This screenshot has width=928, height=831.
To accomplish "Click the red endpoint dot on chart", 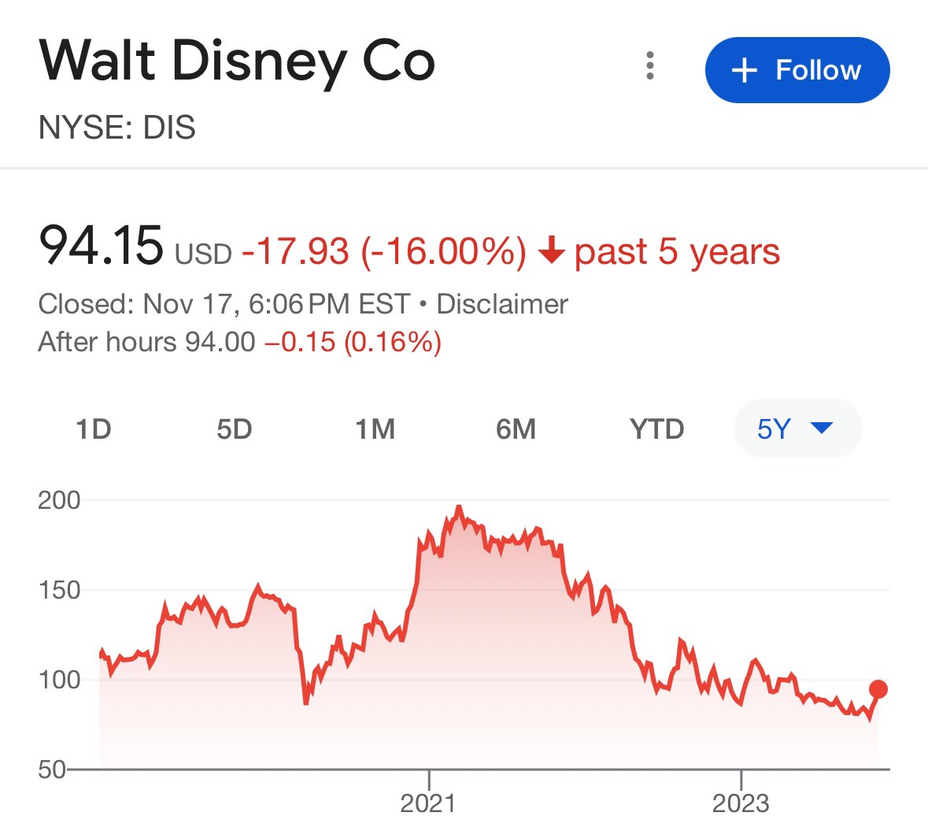I will tap(878, 690).
